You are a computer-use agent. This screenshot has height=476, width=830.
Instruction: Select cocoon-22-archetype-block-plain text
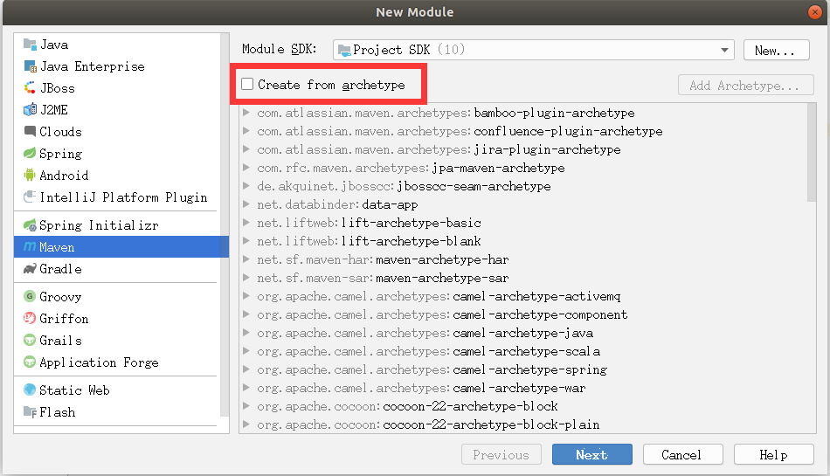pos(491,424)
